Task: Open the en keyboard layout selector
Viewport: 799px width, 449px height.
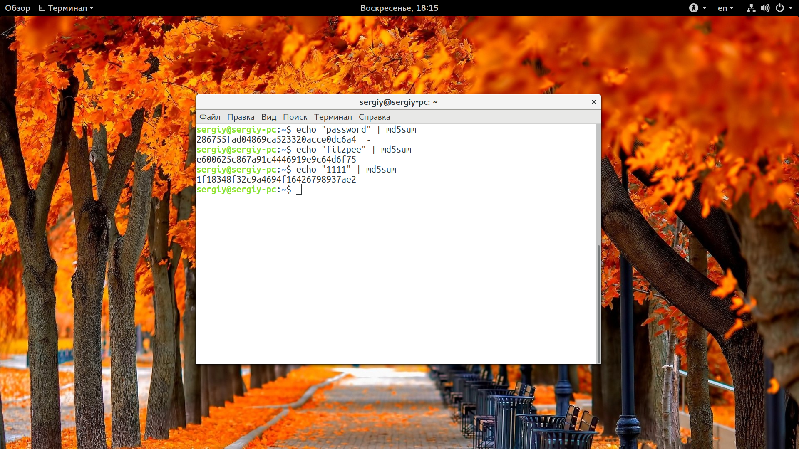Action: 725,8
